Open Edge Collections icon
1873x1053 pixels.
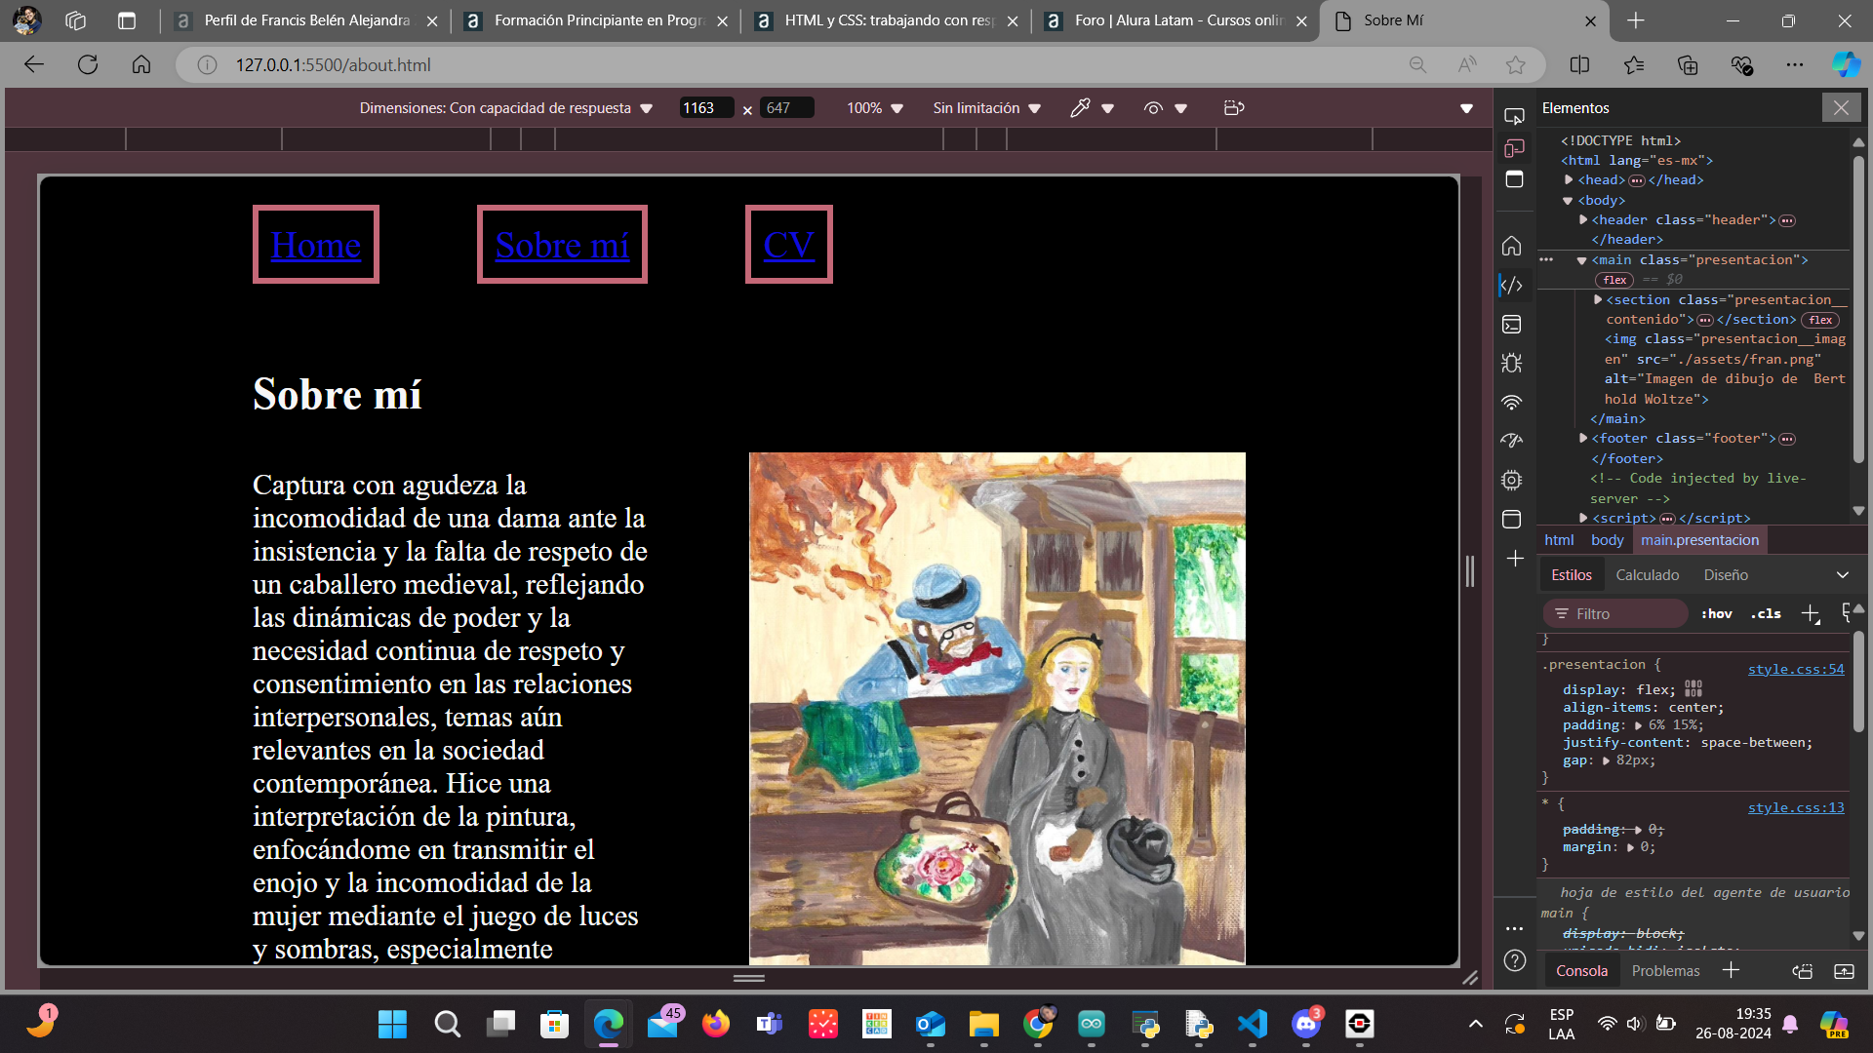click(x=1688, y=65)
